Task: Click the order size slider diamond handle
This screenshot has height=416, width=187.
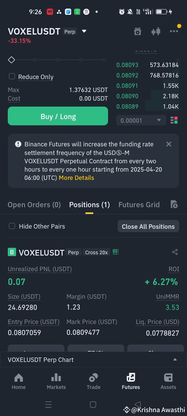Action: point(11,60)
